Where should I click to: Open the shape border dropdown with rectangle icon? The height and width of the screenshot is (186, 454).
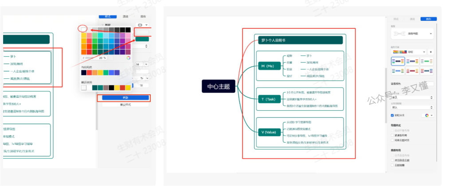click(x=142, y=25)
